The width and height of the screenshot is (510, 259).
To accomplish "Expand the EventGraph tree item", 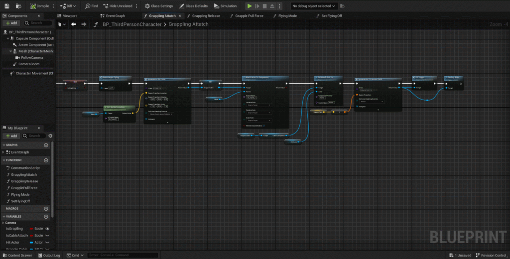I will pos(3,152).
